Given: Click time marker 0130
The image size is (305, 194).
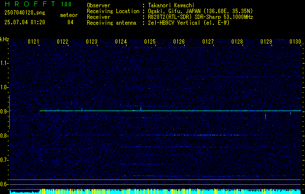Looking at the screenshot, I should pos(295,42).
